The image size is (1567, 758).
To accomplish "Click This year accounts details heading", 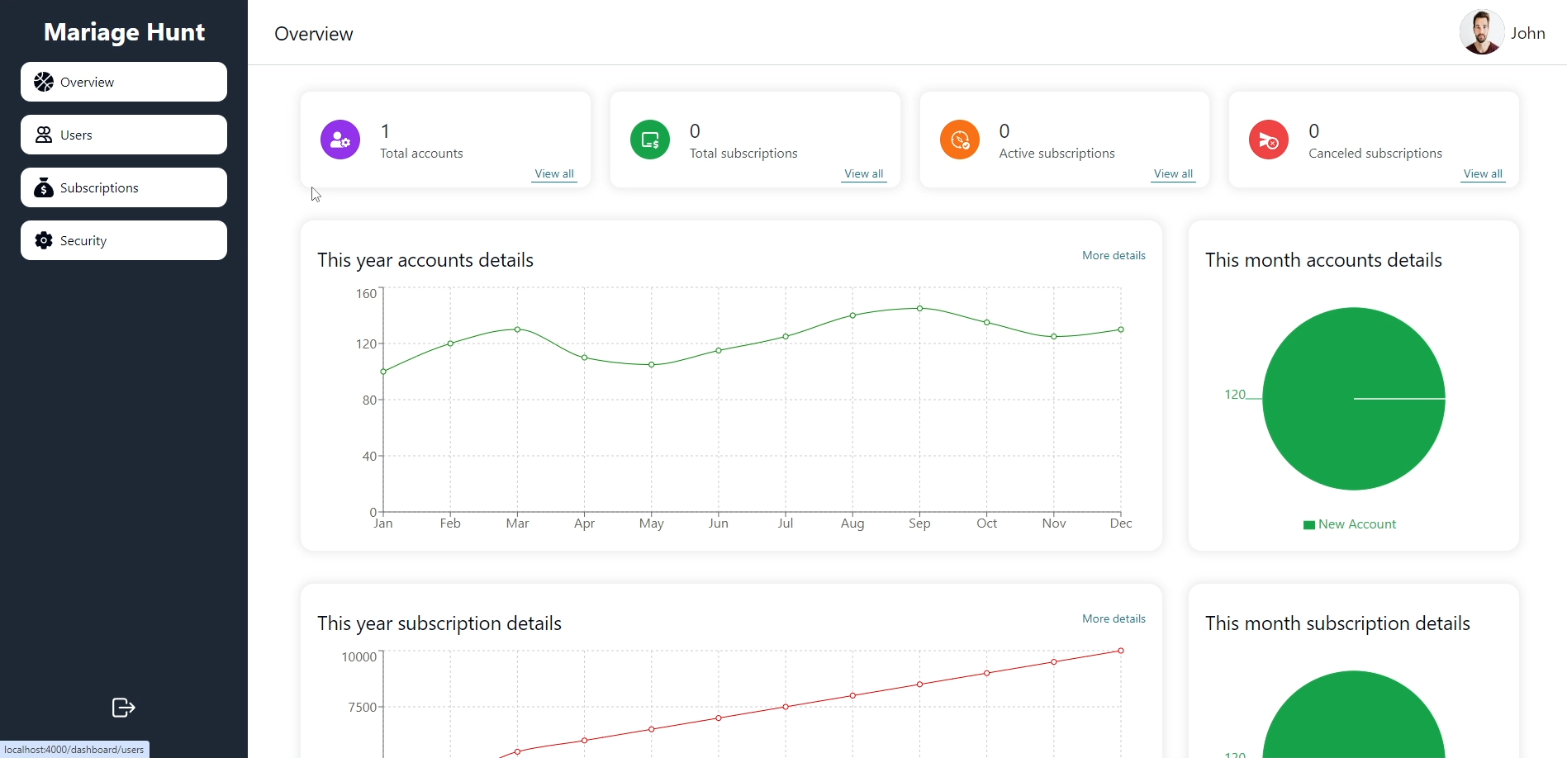I will [425, 260].
